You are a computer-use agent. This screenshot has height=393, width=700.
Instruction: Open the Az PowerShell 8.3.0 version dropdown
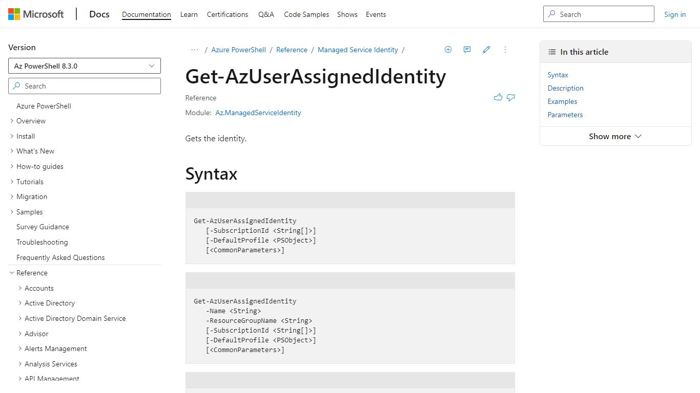coord(85,66)
